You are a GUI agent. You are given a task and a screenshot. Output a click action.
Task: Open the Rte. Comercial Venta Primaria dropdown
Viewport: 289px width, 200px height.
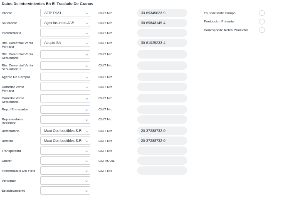coord(65,43)
